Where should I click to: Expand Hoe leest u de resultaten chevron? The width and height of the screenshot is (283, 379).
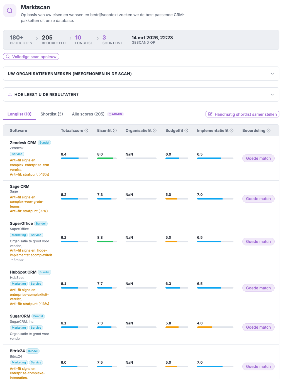(272, 95)
